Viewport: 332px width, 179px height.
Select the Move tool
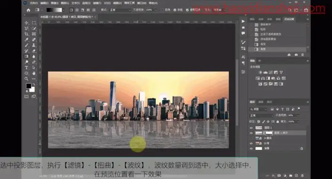[26, 23]
